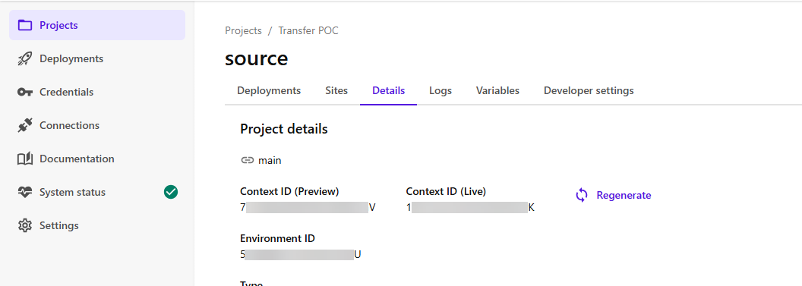Open the Variables tab
Viewport: 802px width, 286px height.
(x=497, y=90)
